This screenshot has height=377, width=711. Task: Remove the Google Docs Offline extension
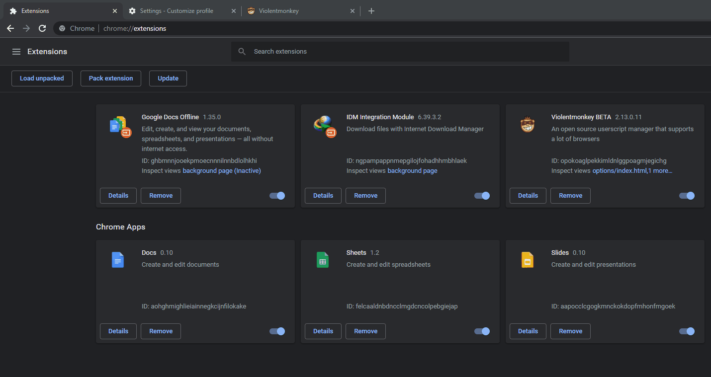click(161, 196)
